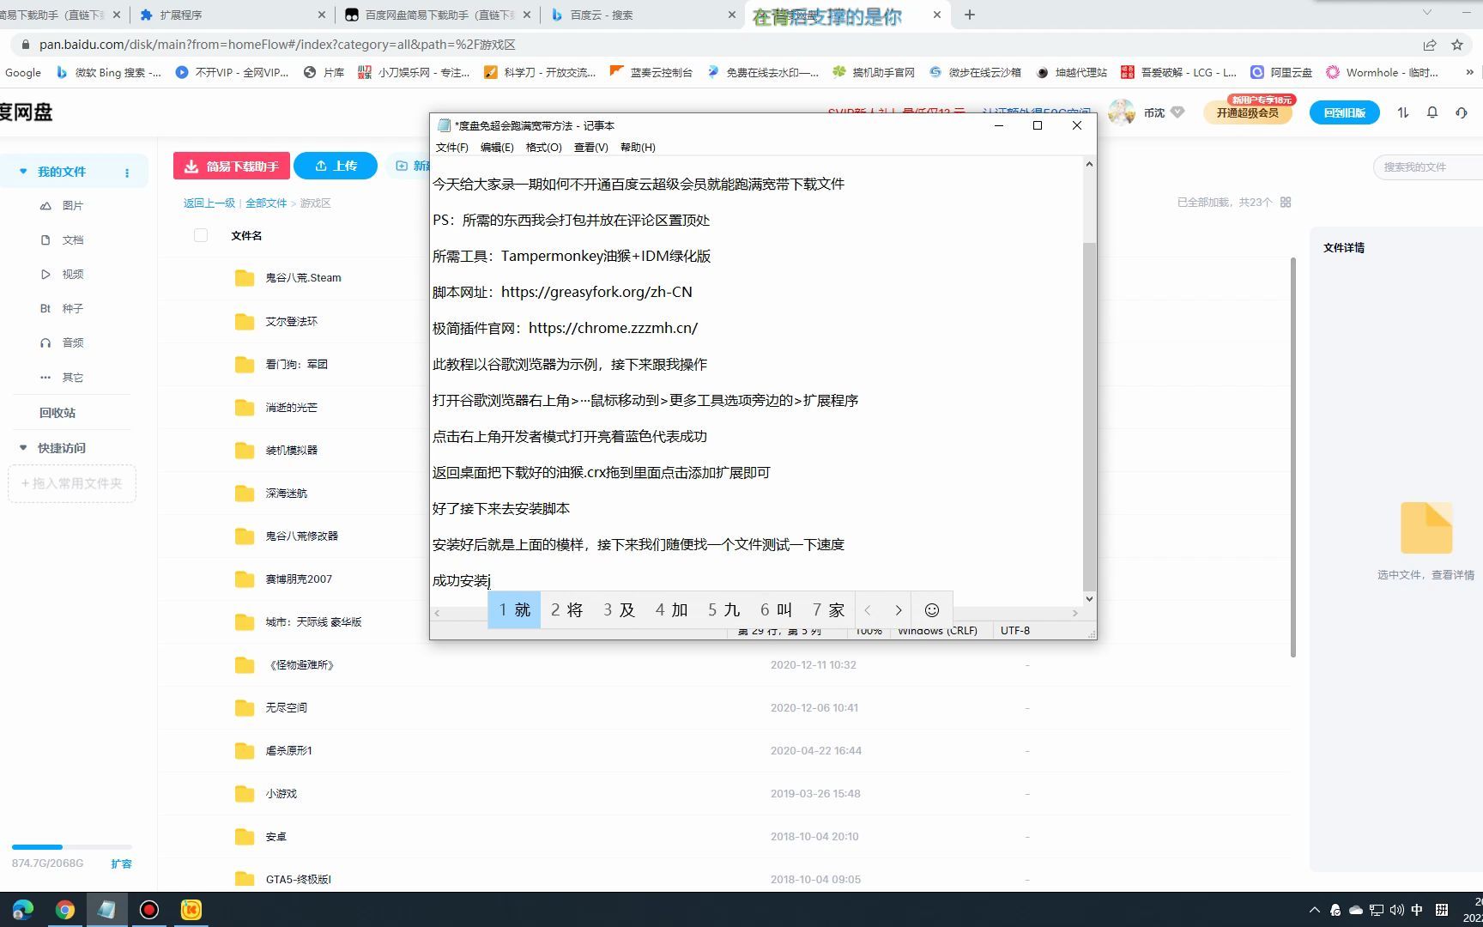Click Notepad scroll up arrow
This screenshot has height=927, width=1483.
coord(1089,164)
